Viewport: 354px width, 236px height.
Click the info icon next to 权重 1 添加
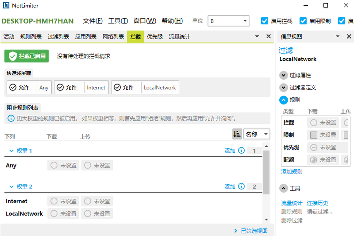(242, 150)
